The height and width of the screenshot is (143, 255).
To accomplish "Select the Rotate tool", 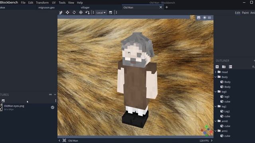I will (x=74, y=12).
